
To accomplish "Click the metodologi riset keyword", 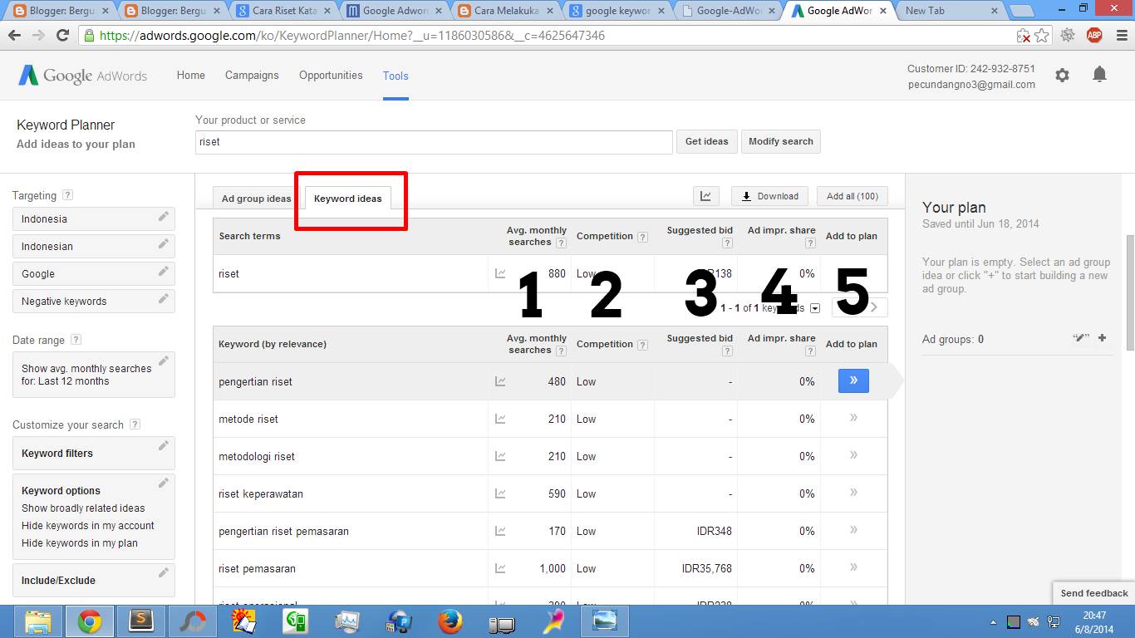I will click(x=257, y=456).
